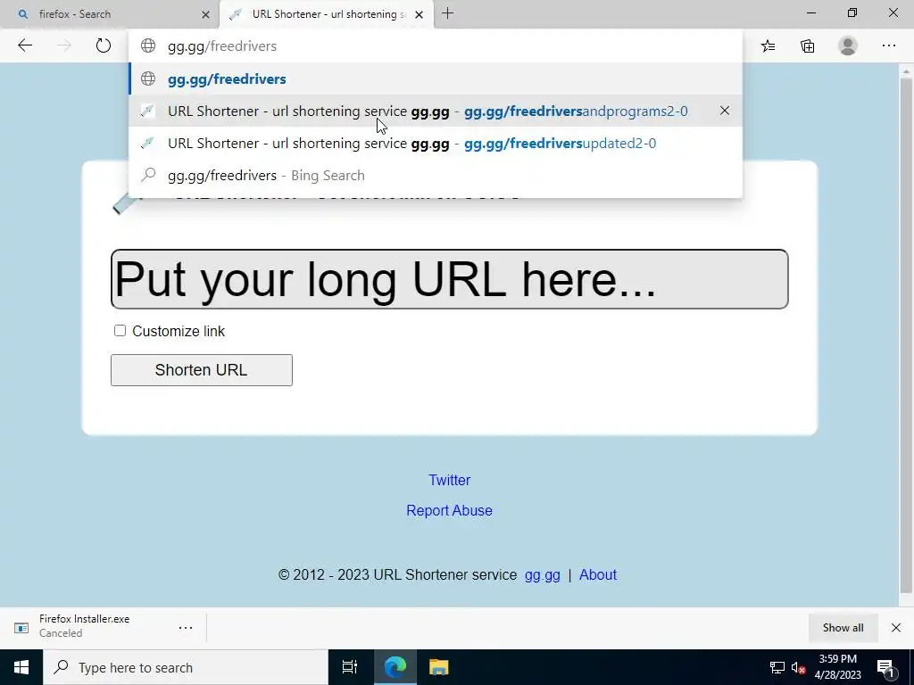Image resolution: width=914 pixels, height=685 pixels.
Task: Open the Windows Start menu
Action: [x=21, y=667]
